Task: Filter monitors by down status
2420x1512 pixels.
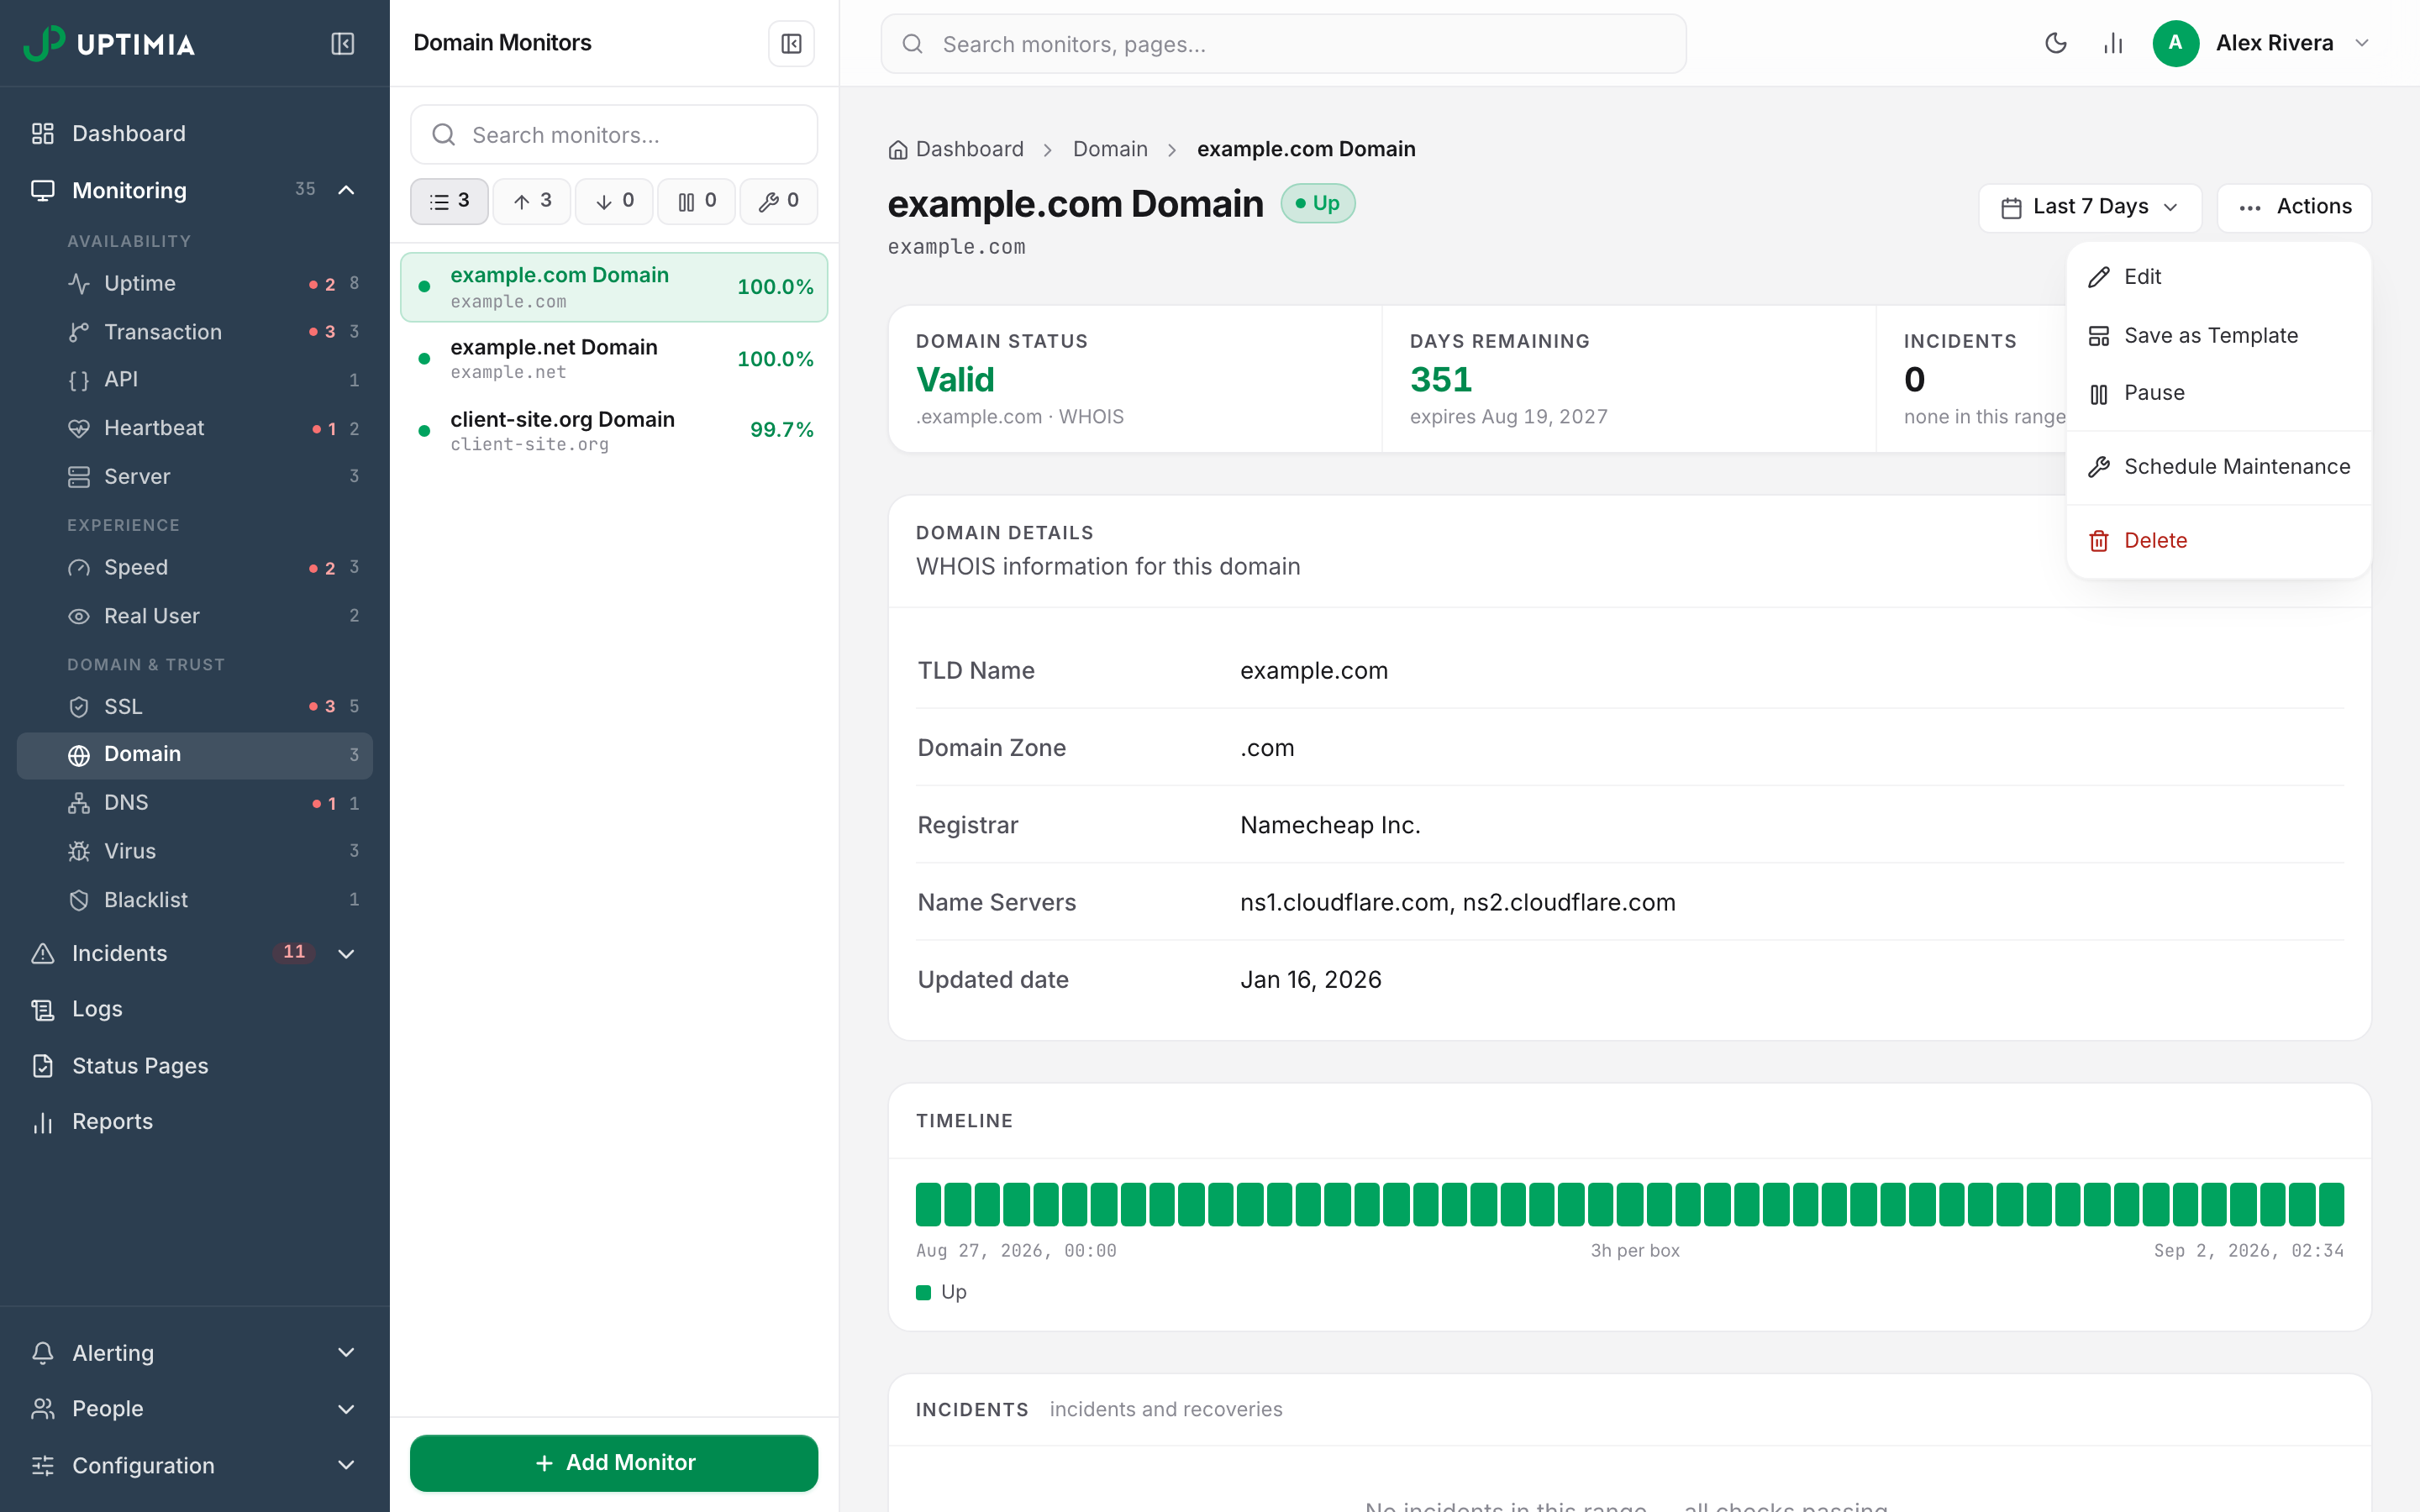Action: coord(614,201)
